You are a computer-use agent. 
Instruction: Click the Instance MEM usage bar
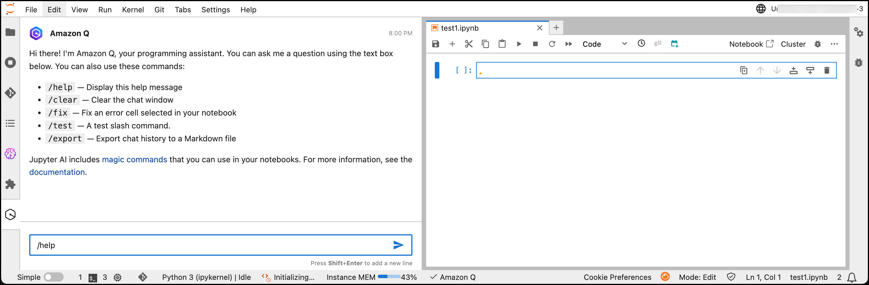[x=389, y=277]
